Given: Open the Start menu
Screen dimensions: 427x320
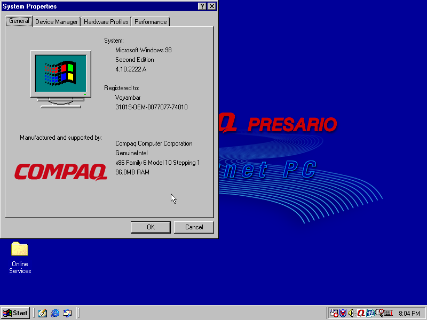Looking at the screenshot, I should pos(15,313).
